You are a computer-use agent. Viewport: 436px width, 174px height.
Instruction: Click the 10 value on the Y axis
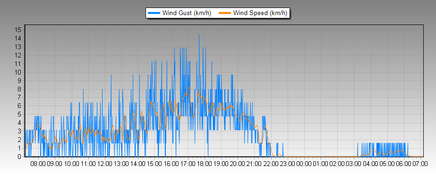[18, 72]
